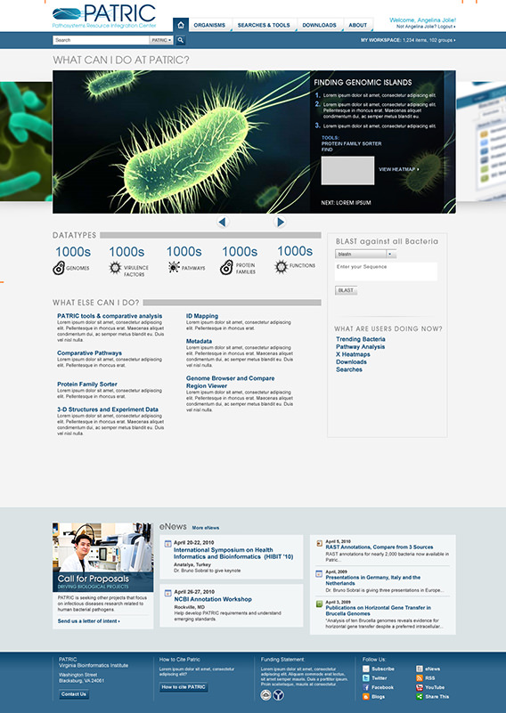Screen dimensions: 506x713
Task: Click the Call for Proposals image
Action: (x=102, y=557)
